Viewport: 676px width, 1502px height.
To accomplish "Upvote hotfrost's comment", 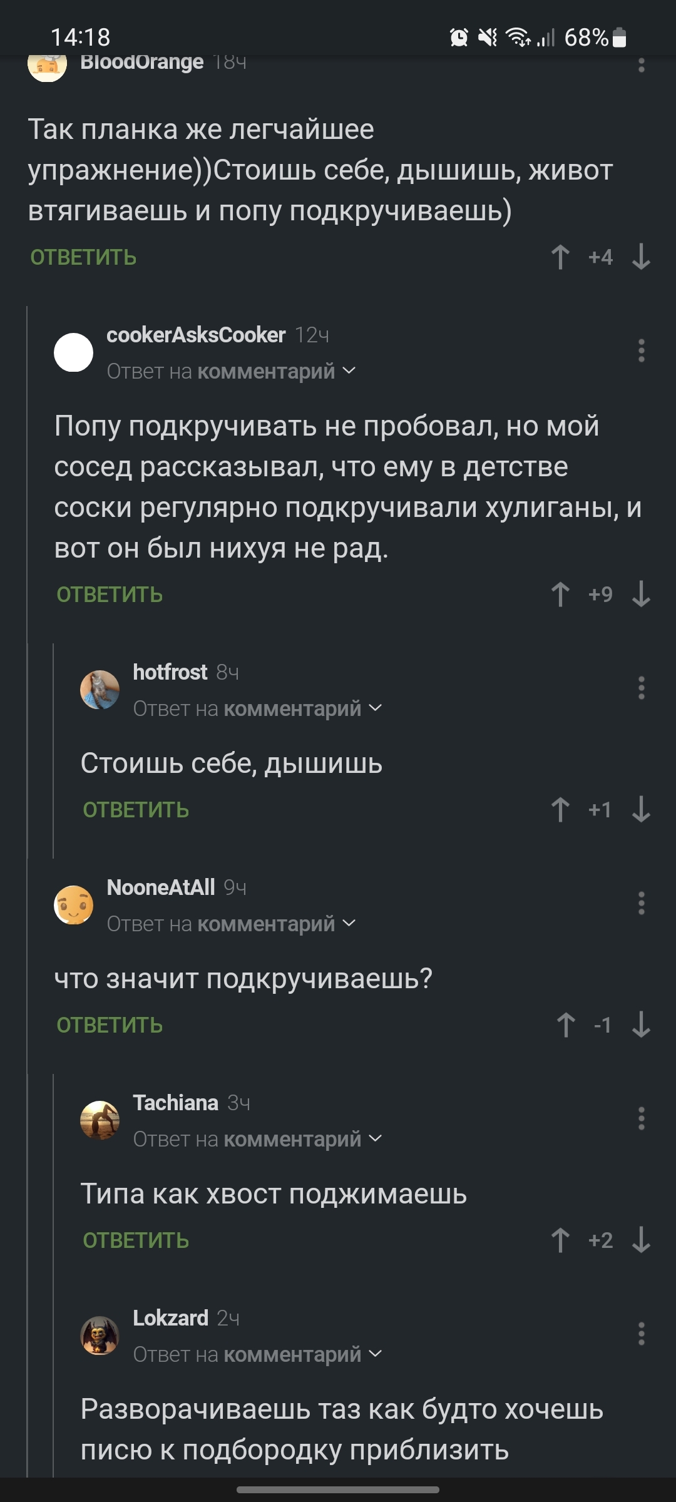I will click(560, 809).
